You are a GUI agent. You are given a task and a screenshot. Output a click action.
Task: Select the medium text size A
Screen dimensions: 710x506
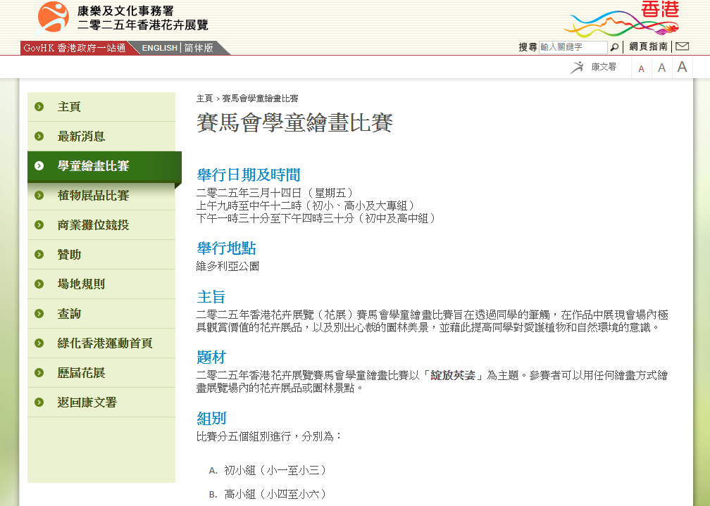click(x=661, y=68)
